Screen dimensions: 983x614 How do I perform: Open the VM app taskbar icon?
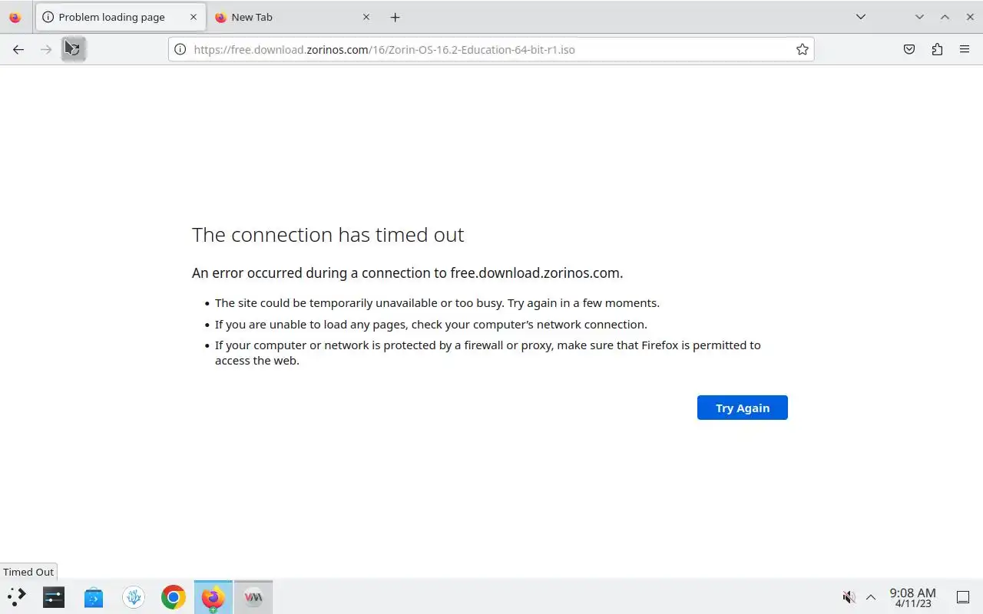pyautogui.click(x=253, y=597)
